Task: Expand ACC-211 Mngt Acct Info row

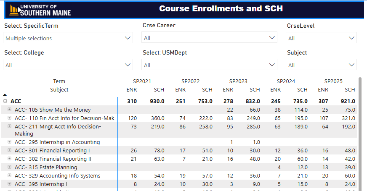Action: pyautogui.click(x=10, y=126)
